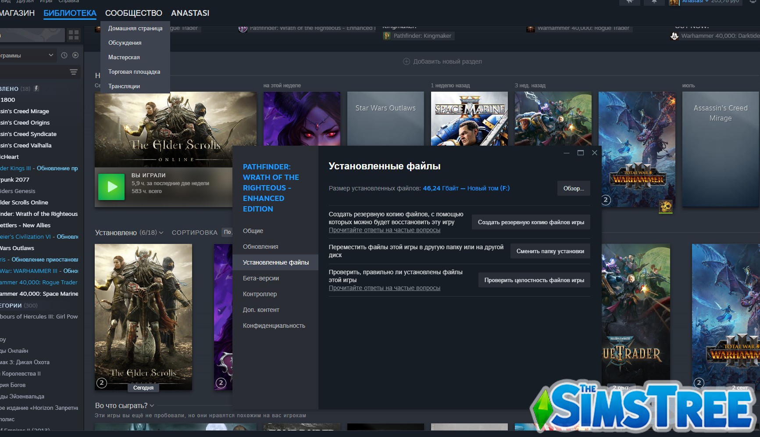Switch to the Обновления properties tab
The width and height of the screenshot is (760, 437).
[x=260, y=247]
